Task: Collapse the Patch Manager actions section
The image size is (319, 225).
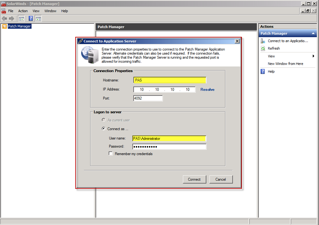Action: [x=313, y=33]
